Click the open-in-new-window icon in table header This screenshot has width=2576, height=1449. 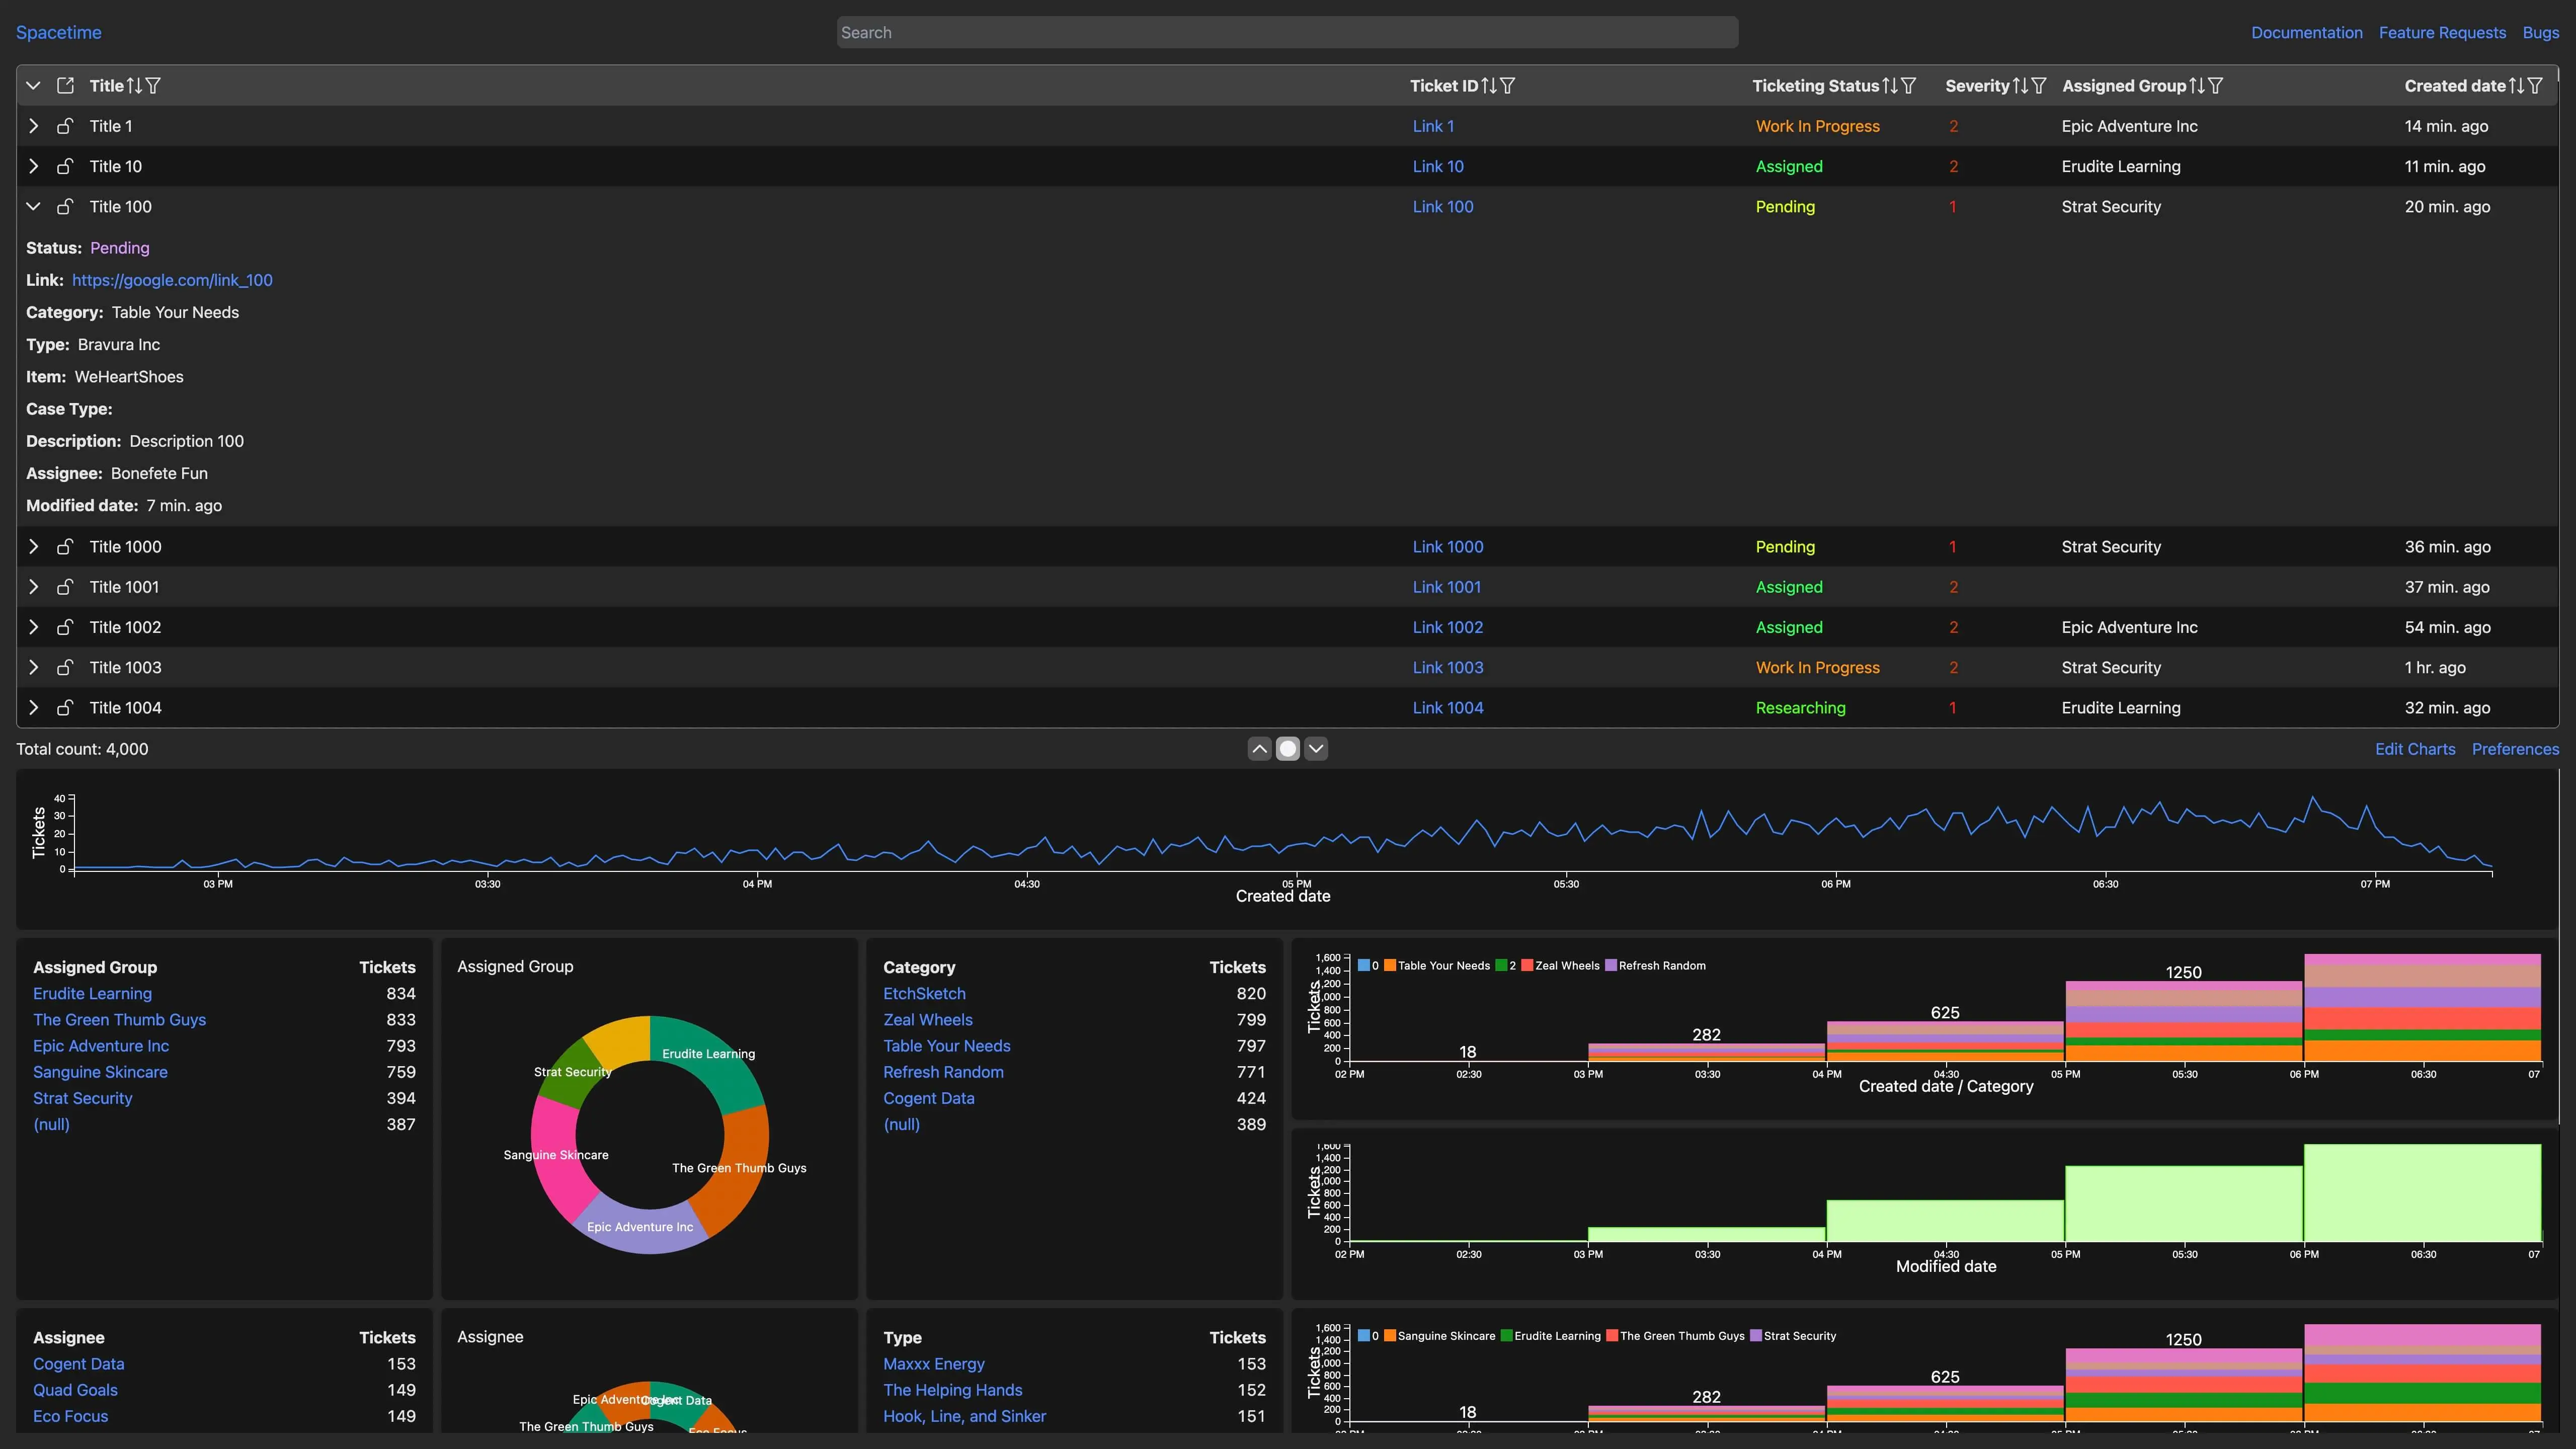click(65, 86)
